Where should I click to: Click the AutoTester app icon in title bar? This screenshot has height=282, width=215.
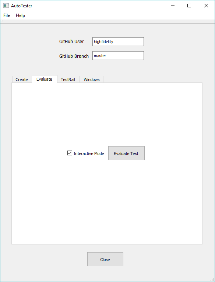click(6, 6)
